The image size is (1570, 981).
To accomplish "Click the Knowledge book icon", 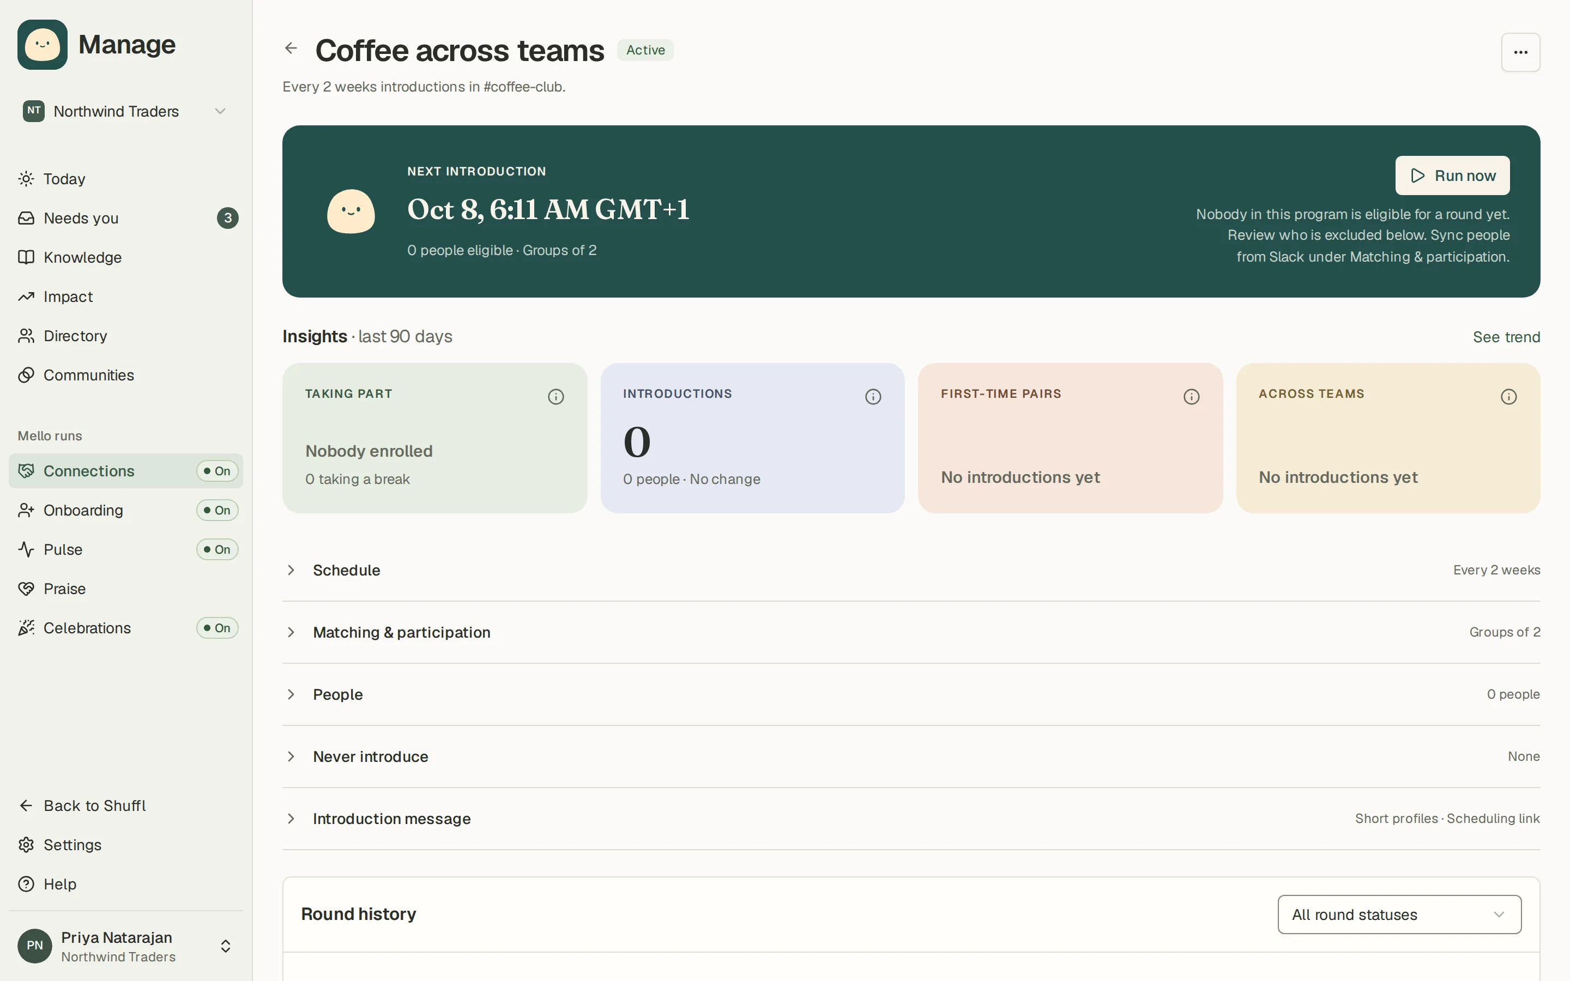I will point(26,258).
